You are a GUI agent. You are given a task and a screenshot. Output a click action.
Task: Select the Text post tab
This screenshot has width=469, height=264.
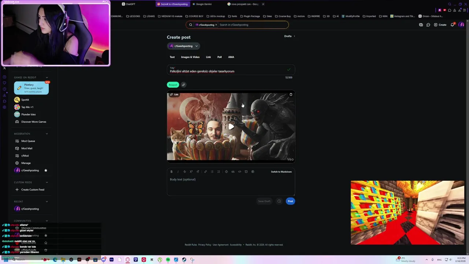(x=172, y=57)
